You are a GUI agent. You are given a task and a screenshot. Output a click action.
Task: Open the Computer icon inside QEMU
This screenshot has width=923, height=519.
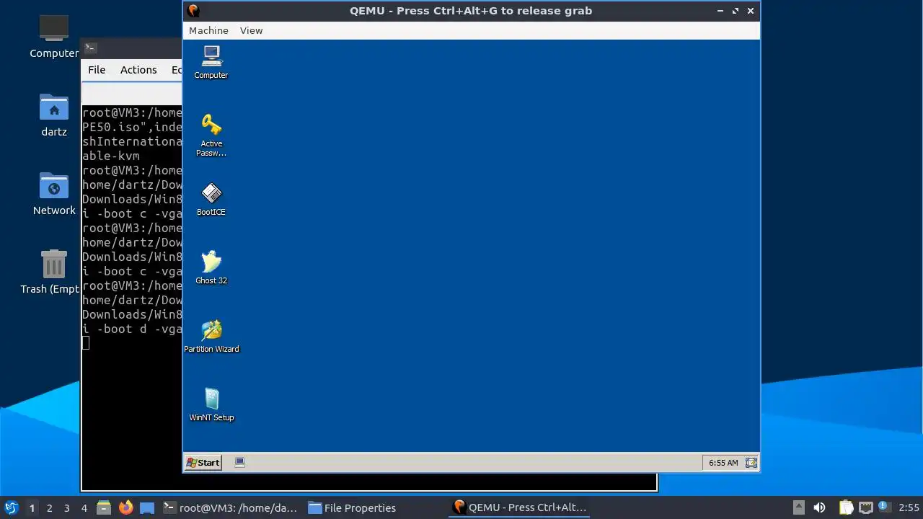(x=211, y=61)
